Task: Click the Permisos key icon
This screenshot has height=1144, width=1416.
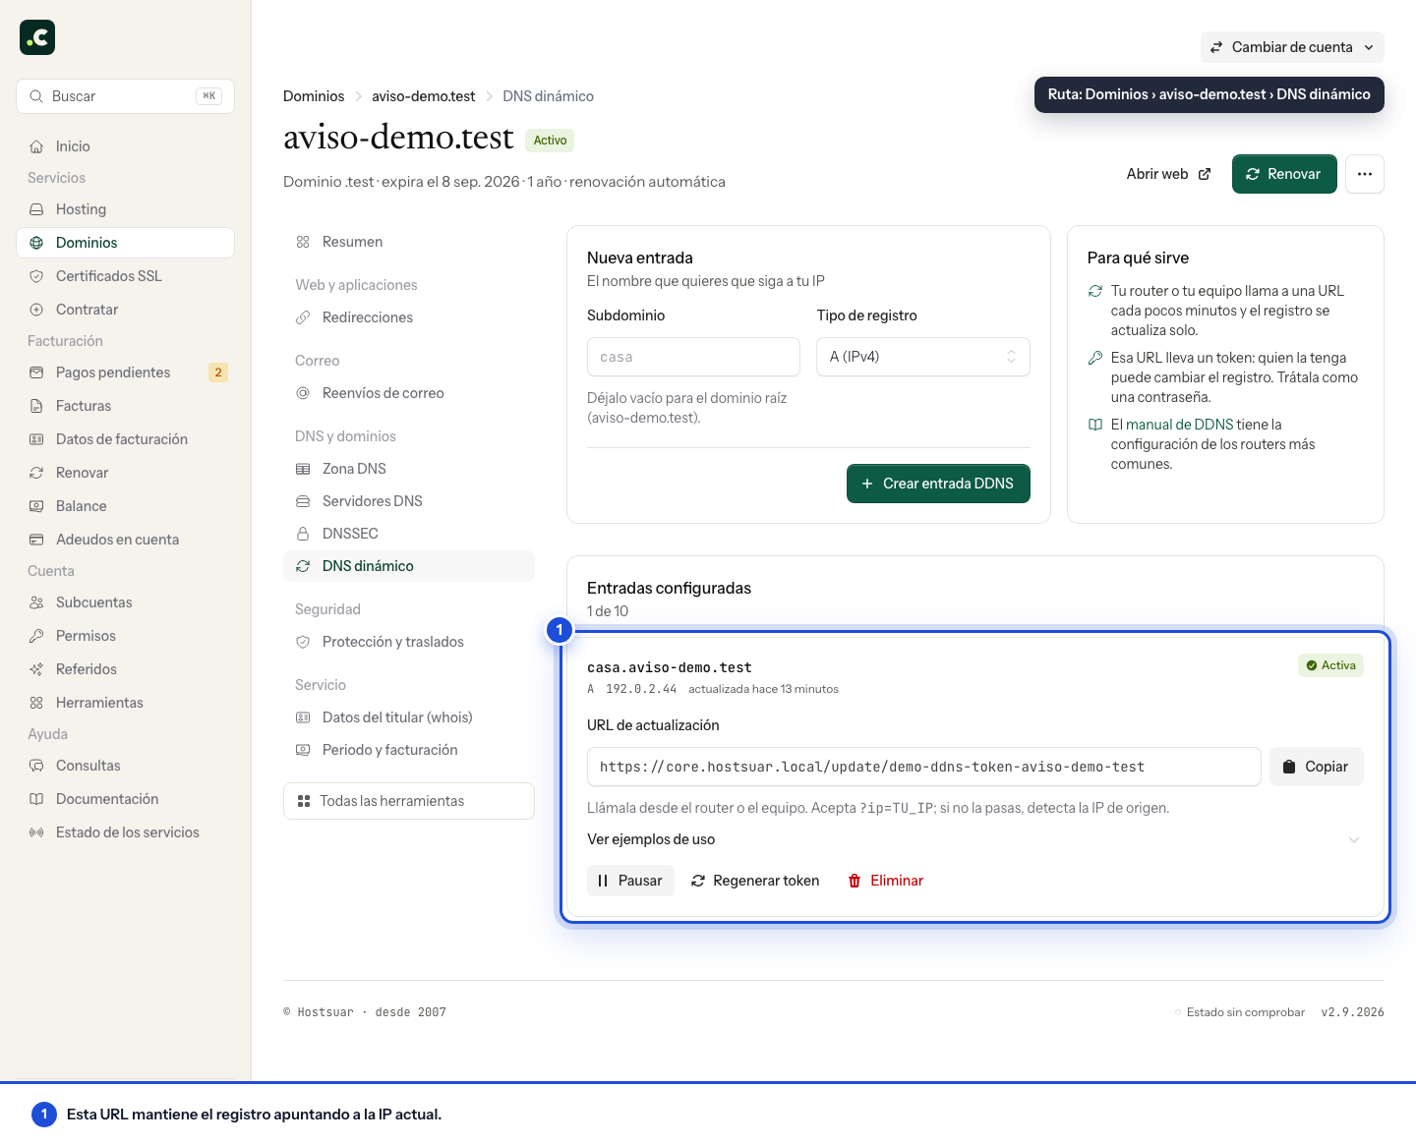Action: click(x=36, y=636)
